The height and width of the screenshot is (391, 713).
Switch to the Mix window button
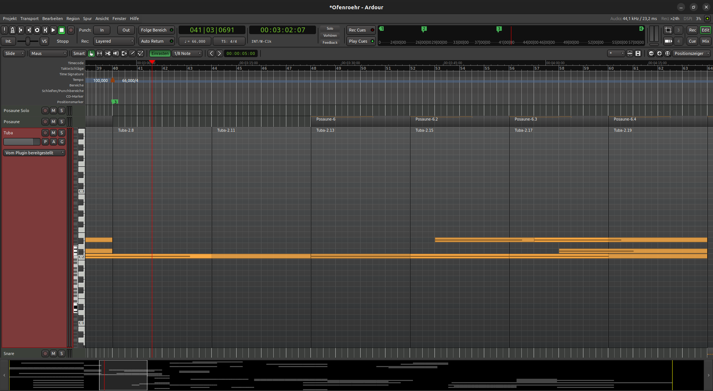(x=705, y=41)
